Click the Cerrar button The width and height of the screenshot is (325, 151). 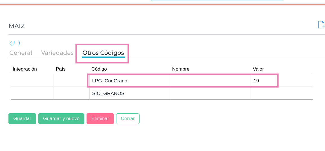pos(128,119)
